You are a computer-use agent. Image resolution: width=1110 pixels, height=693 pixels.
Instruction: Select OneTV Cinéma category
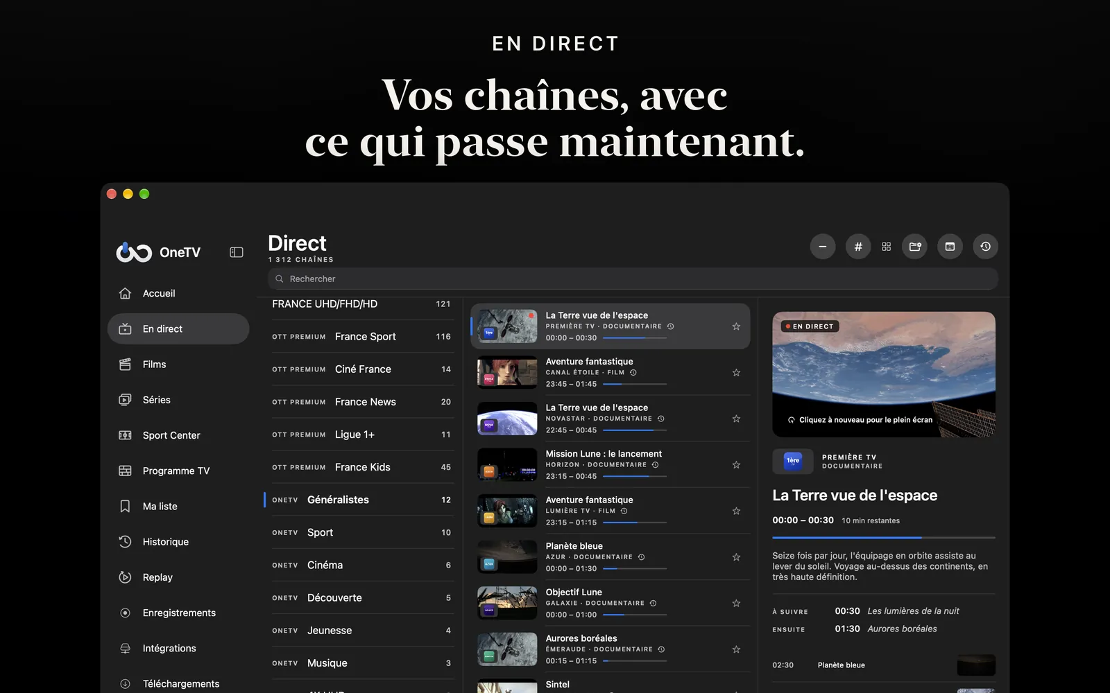361,565
